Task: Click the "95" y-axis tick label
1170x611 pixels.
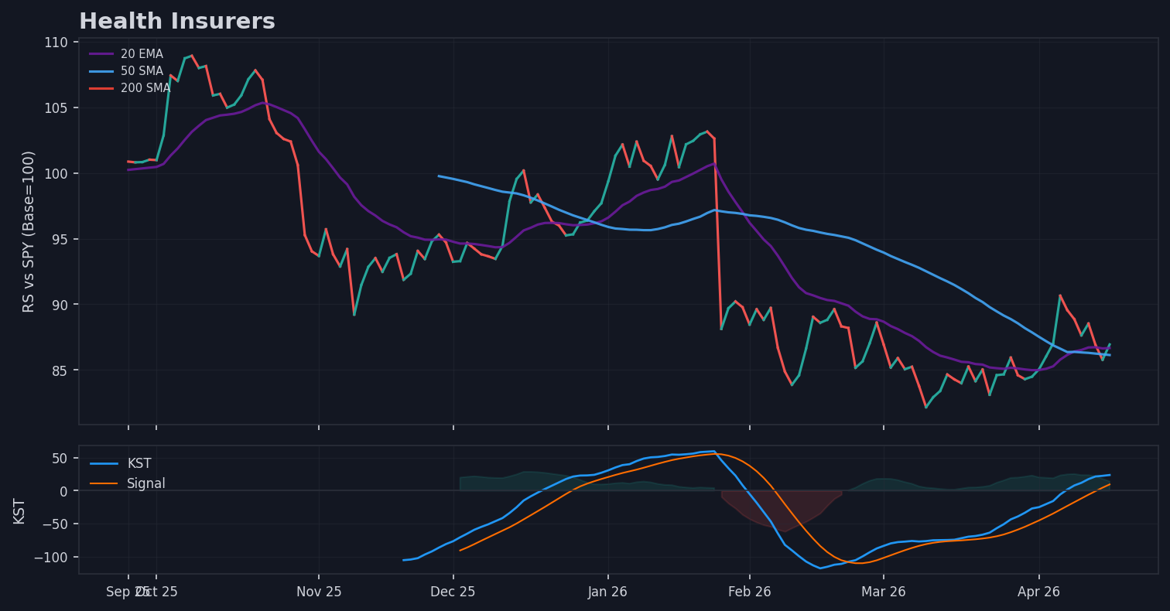Action: [x=61, y=239]
